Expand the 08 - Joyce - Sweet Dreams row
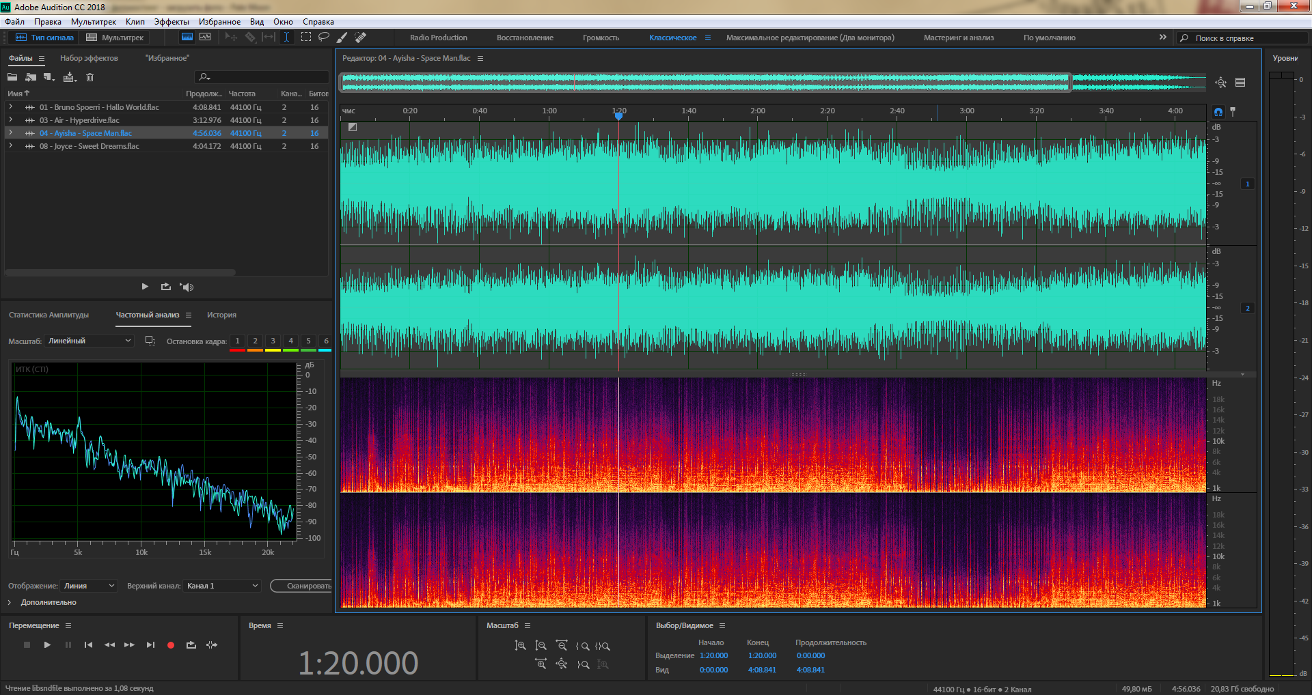The image size is (1312, 695). click(x=10, y=145)
